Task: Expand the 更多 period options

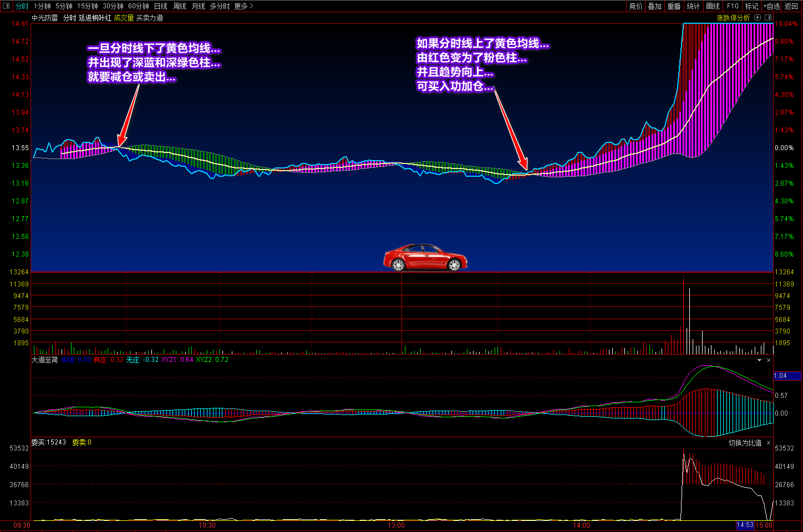Action: [x=243, y=6]
